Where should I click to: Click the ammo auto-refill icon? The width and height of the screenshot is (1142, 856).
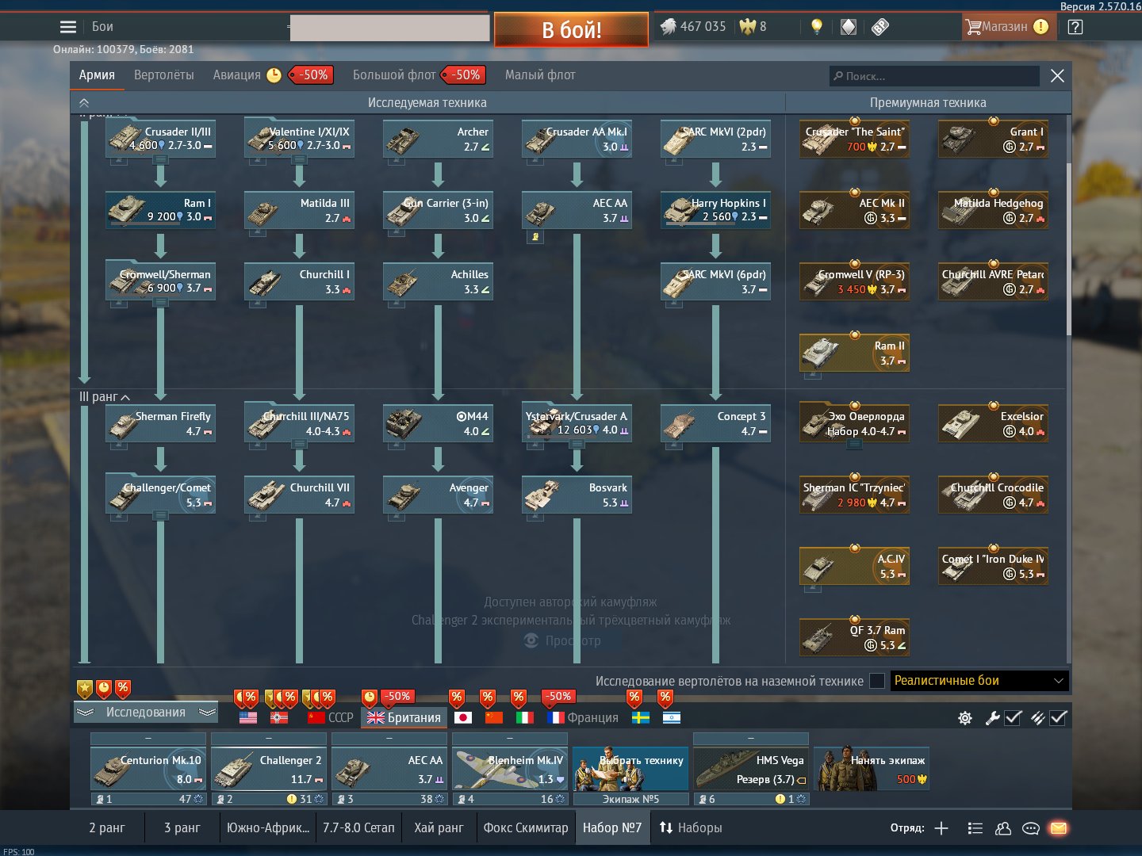[x=1037, y=718]
